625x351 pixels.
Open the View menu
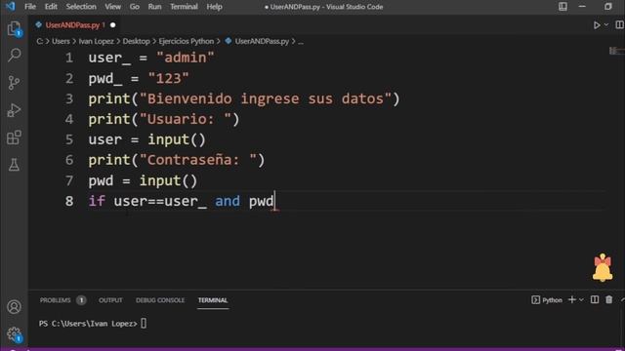113,7
